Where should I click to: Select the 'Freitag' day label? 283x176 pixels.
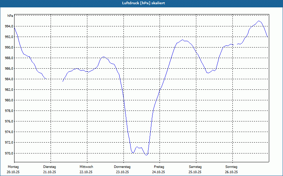point(159,167)
